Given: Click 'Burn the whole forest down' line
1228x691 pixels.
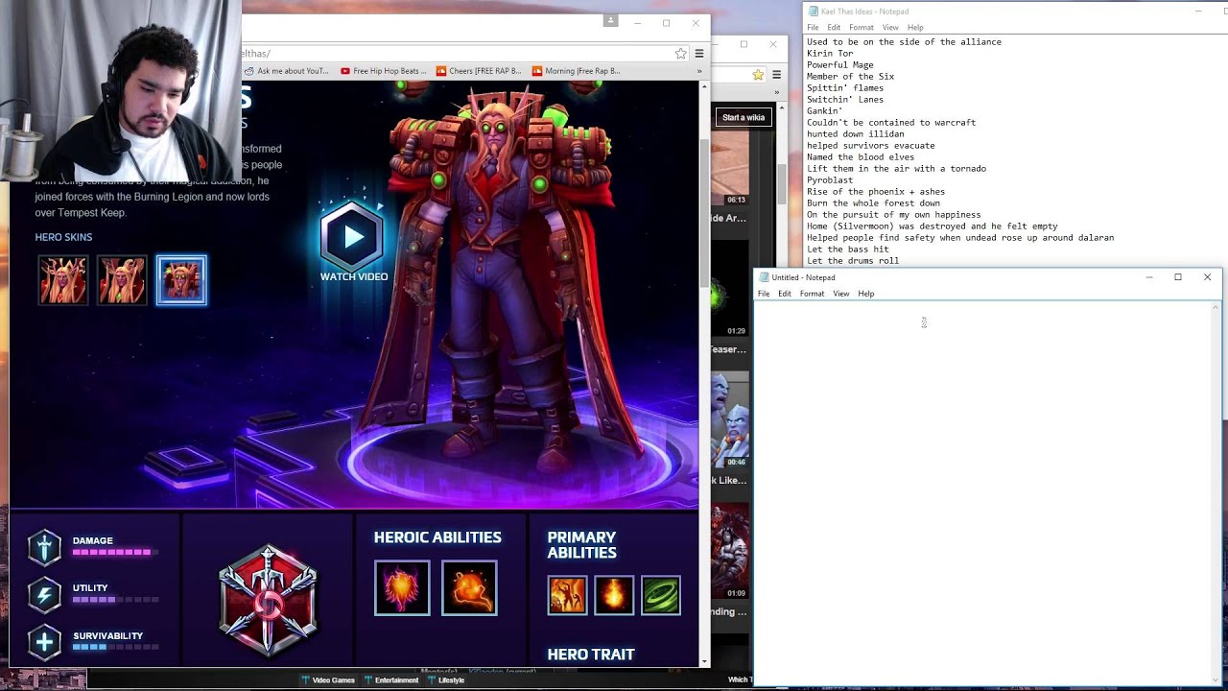Looking at the screenshot, I should pos(873,203).
